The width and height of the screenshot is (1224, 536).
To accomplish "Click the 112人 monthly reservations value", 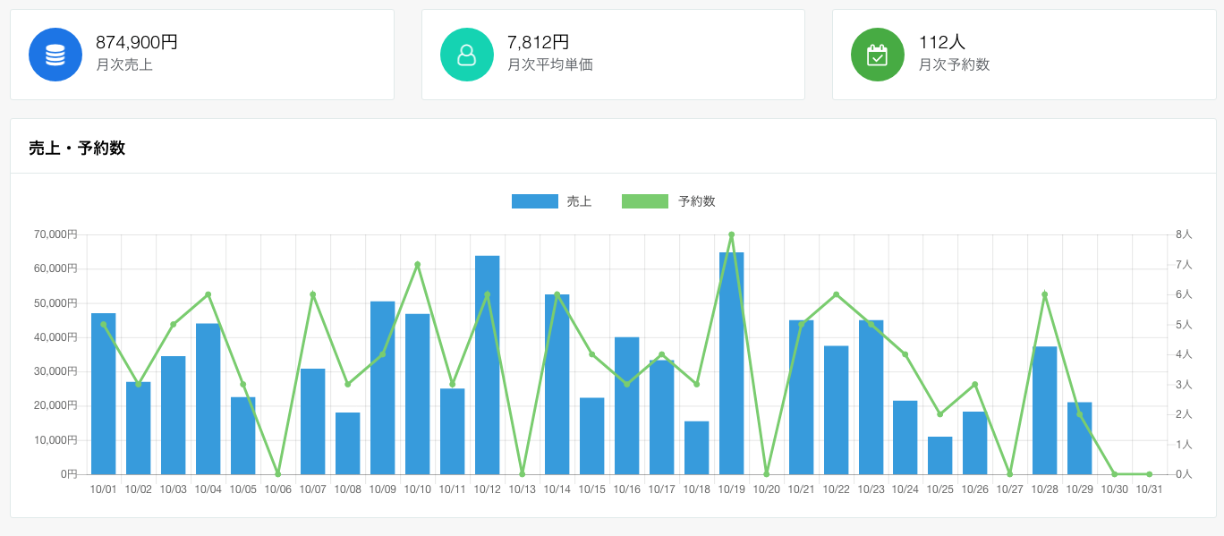I will coord(941,42).
